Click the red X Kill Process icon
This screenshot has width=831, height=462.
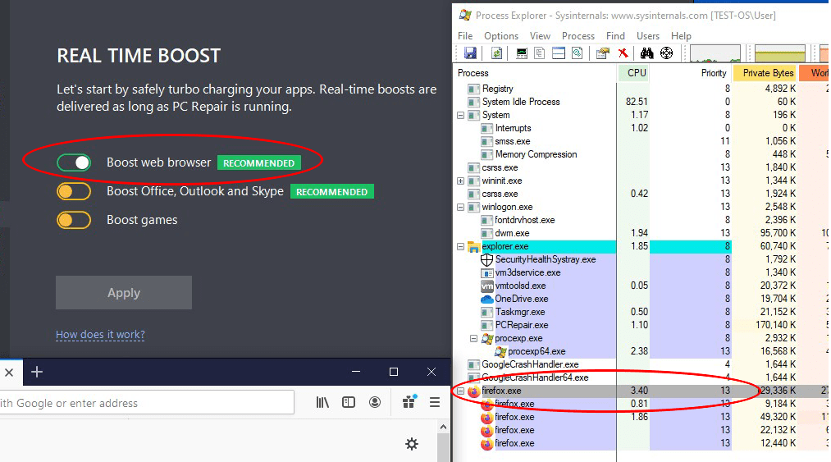point(623,53)
